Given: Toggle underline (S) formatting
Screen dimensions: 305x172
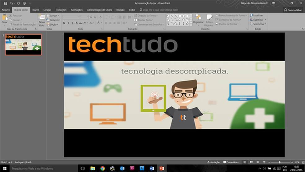Looking at the screenshot, I should pos(72,23).
